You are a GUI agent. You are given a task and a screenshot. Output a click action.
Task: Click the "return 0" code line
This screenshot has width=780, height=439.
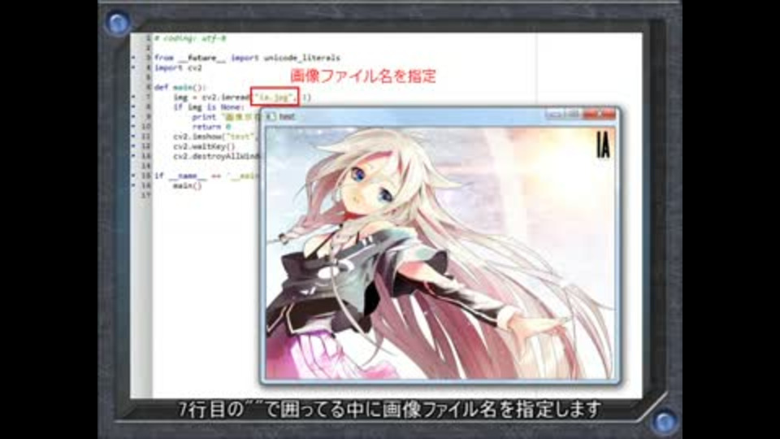coord(211,127)
